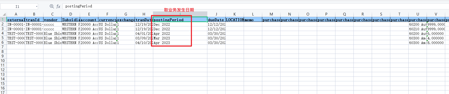449x94 pixels.
Task: Select row 1 header
Action: click(3, 20)
